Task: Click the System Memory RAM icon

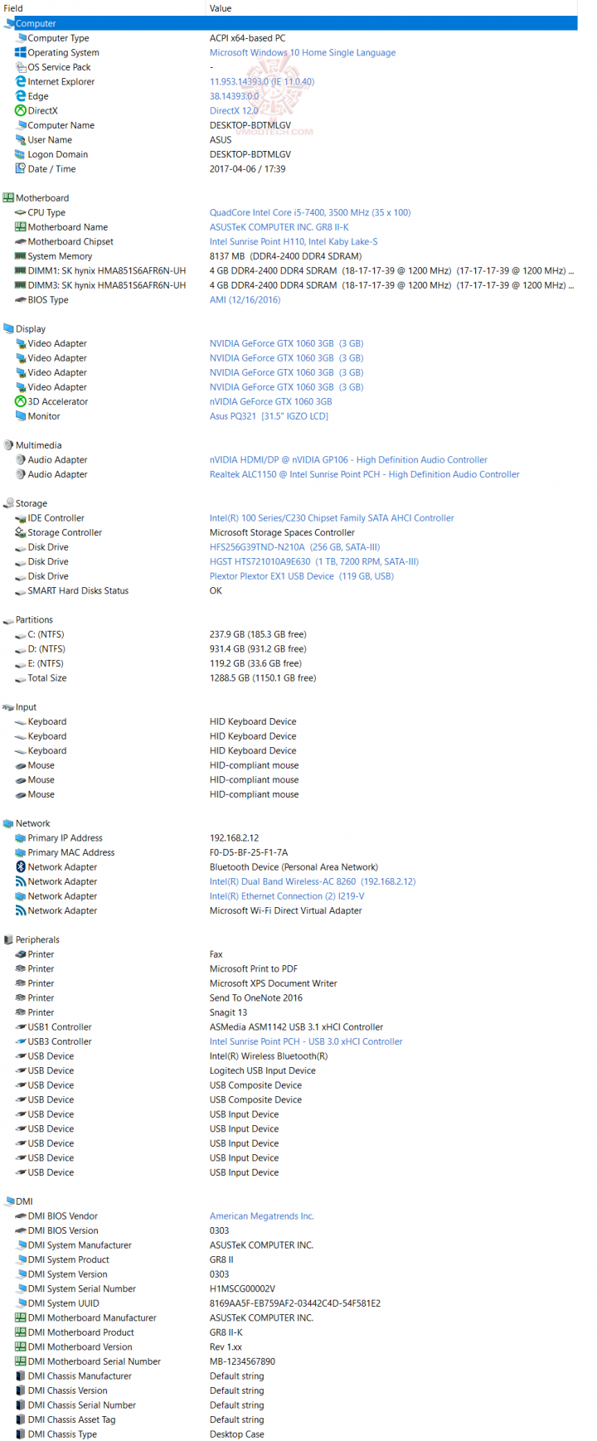Action: (x=21, y=256)
